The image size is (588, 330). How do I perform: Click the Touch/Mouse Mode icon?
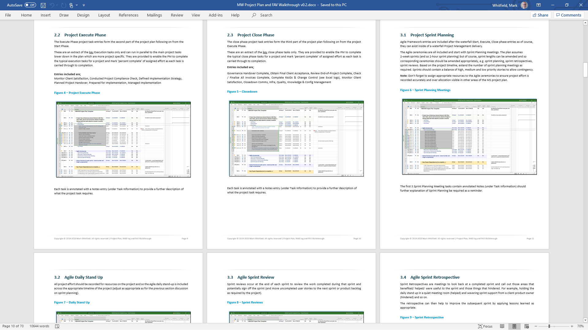point(71,5)
